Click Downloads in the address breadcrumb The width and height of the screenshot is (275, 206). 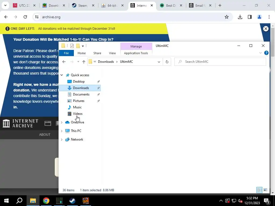(106, 62)
